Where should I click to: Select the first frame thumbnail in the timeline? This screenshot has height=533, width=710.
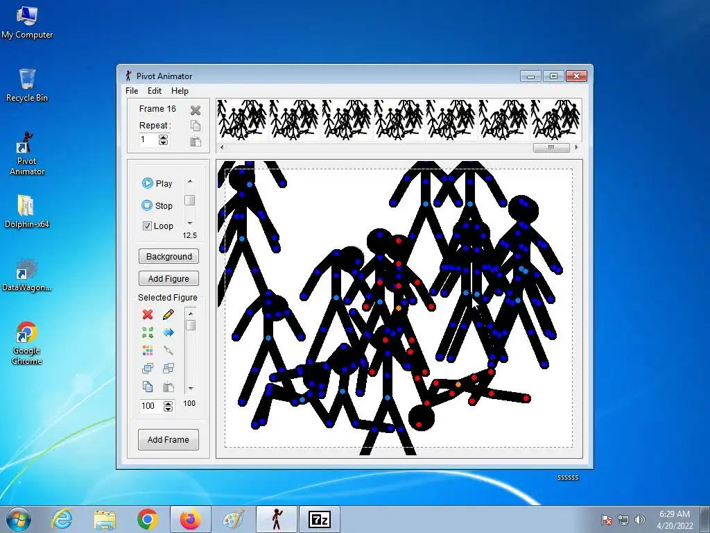tap(242, 120)
